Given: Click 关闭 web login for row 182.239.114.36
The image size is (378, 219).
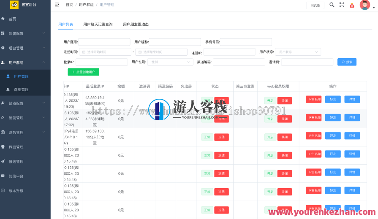Looking at the screenshot, I should 285,119.
